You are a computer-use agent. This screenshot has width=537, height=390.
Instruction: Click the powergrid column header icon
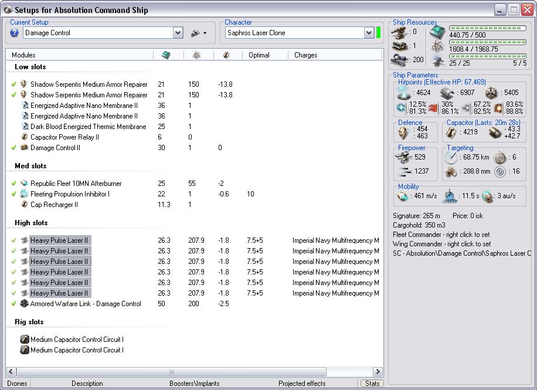coord(196,55)
